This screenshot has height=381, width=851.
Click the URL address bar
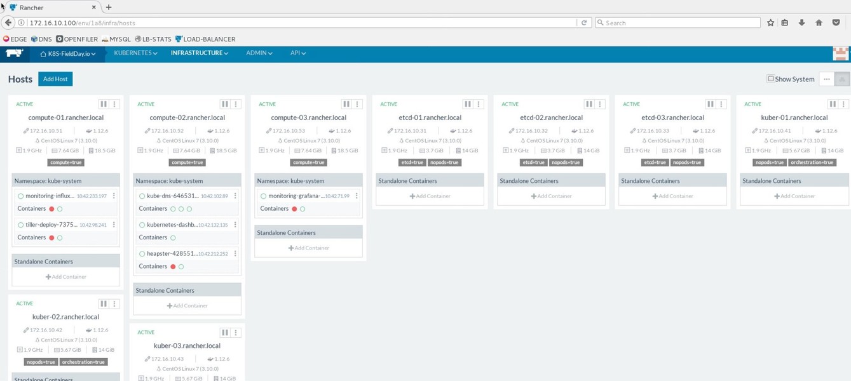pyautogui.click(x=302, y=23)
